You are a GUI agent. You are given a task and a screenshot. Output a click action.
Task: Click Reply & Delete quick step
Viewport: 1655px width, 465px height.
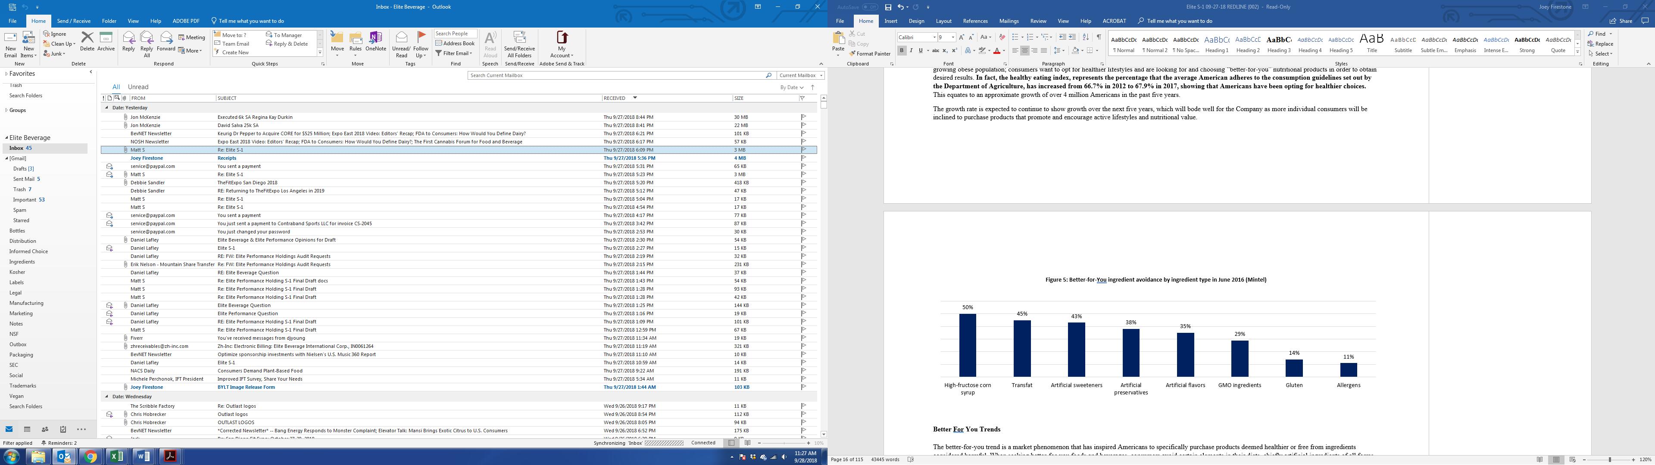(287, 43)
